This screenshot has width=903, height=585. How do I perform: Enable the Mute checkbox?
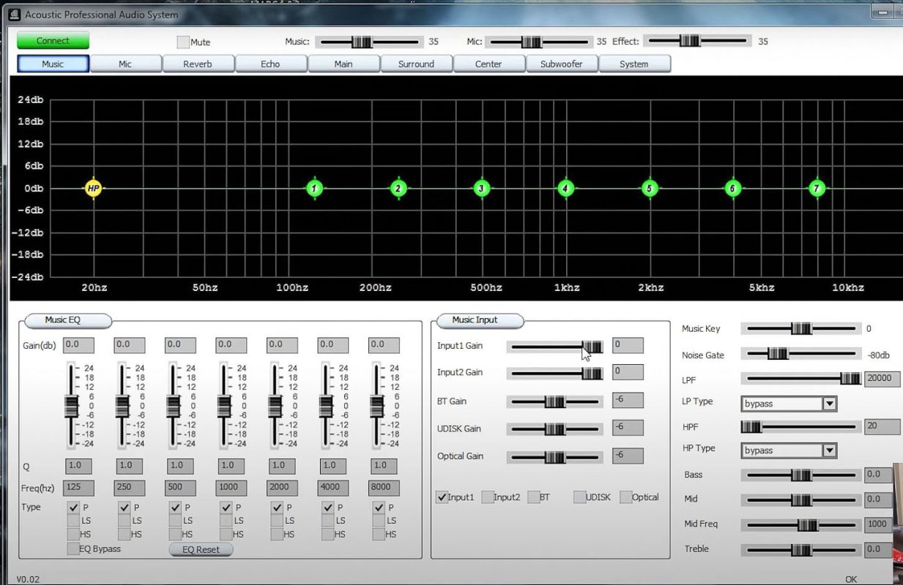[183, 42]
